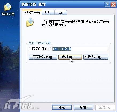Click the open folder icon inside the dialog

pyautogui.click(x=30, y=22)
